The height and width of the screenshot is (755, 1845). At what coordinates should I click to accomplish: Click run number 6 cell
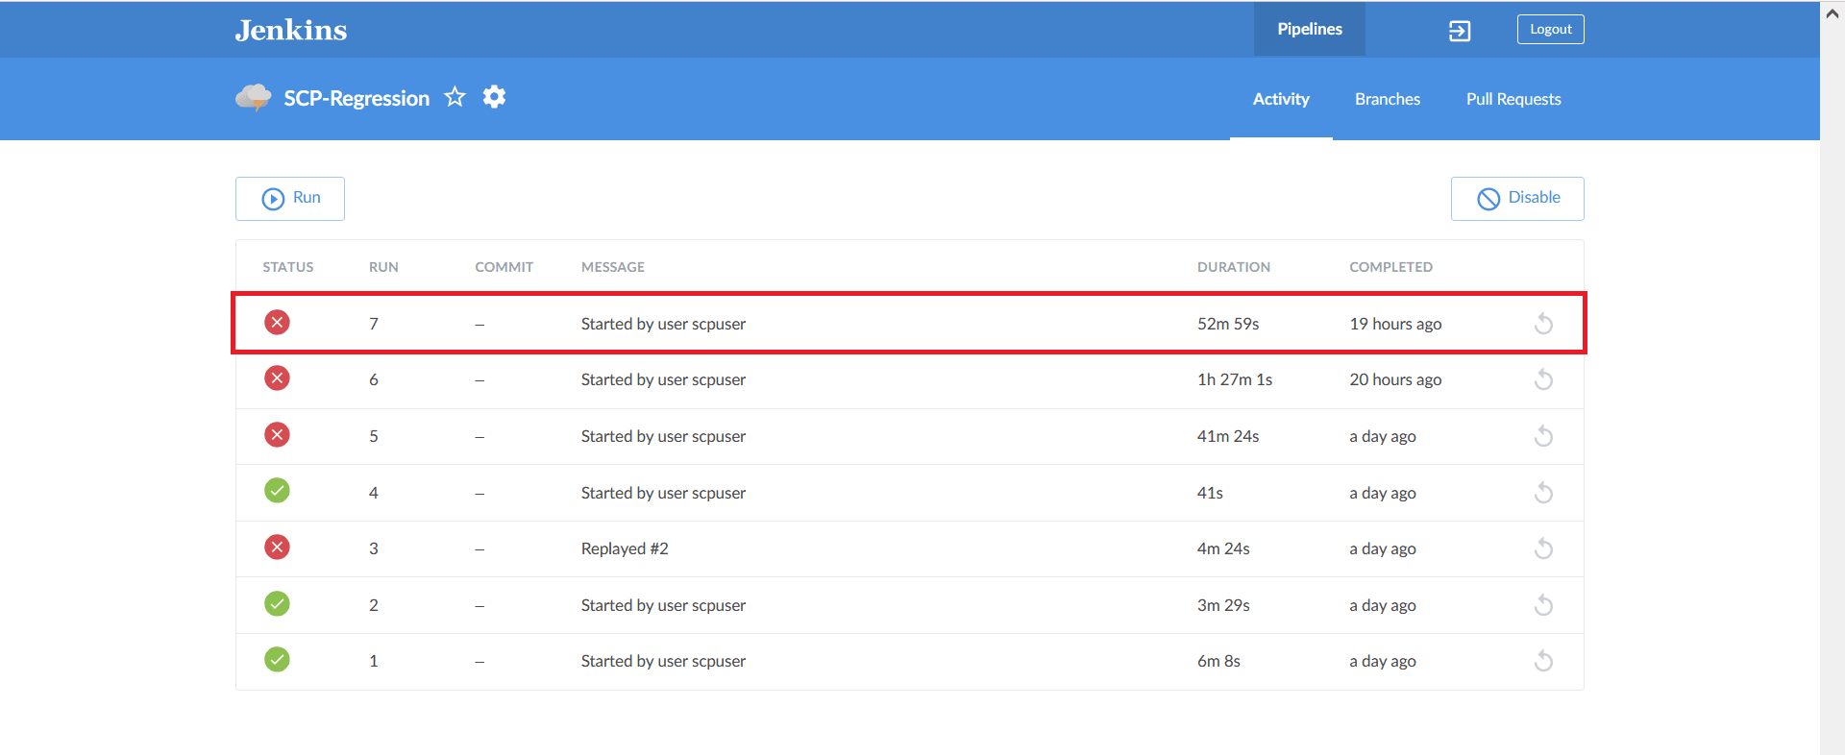374,379
